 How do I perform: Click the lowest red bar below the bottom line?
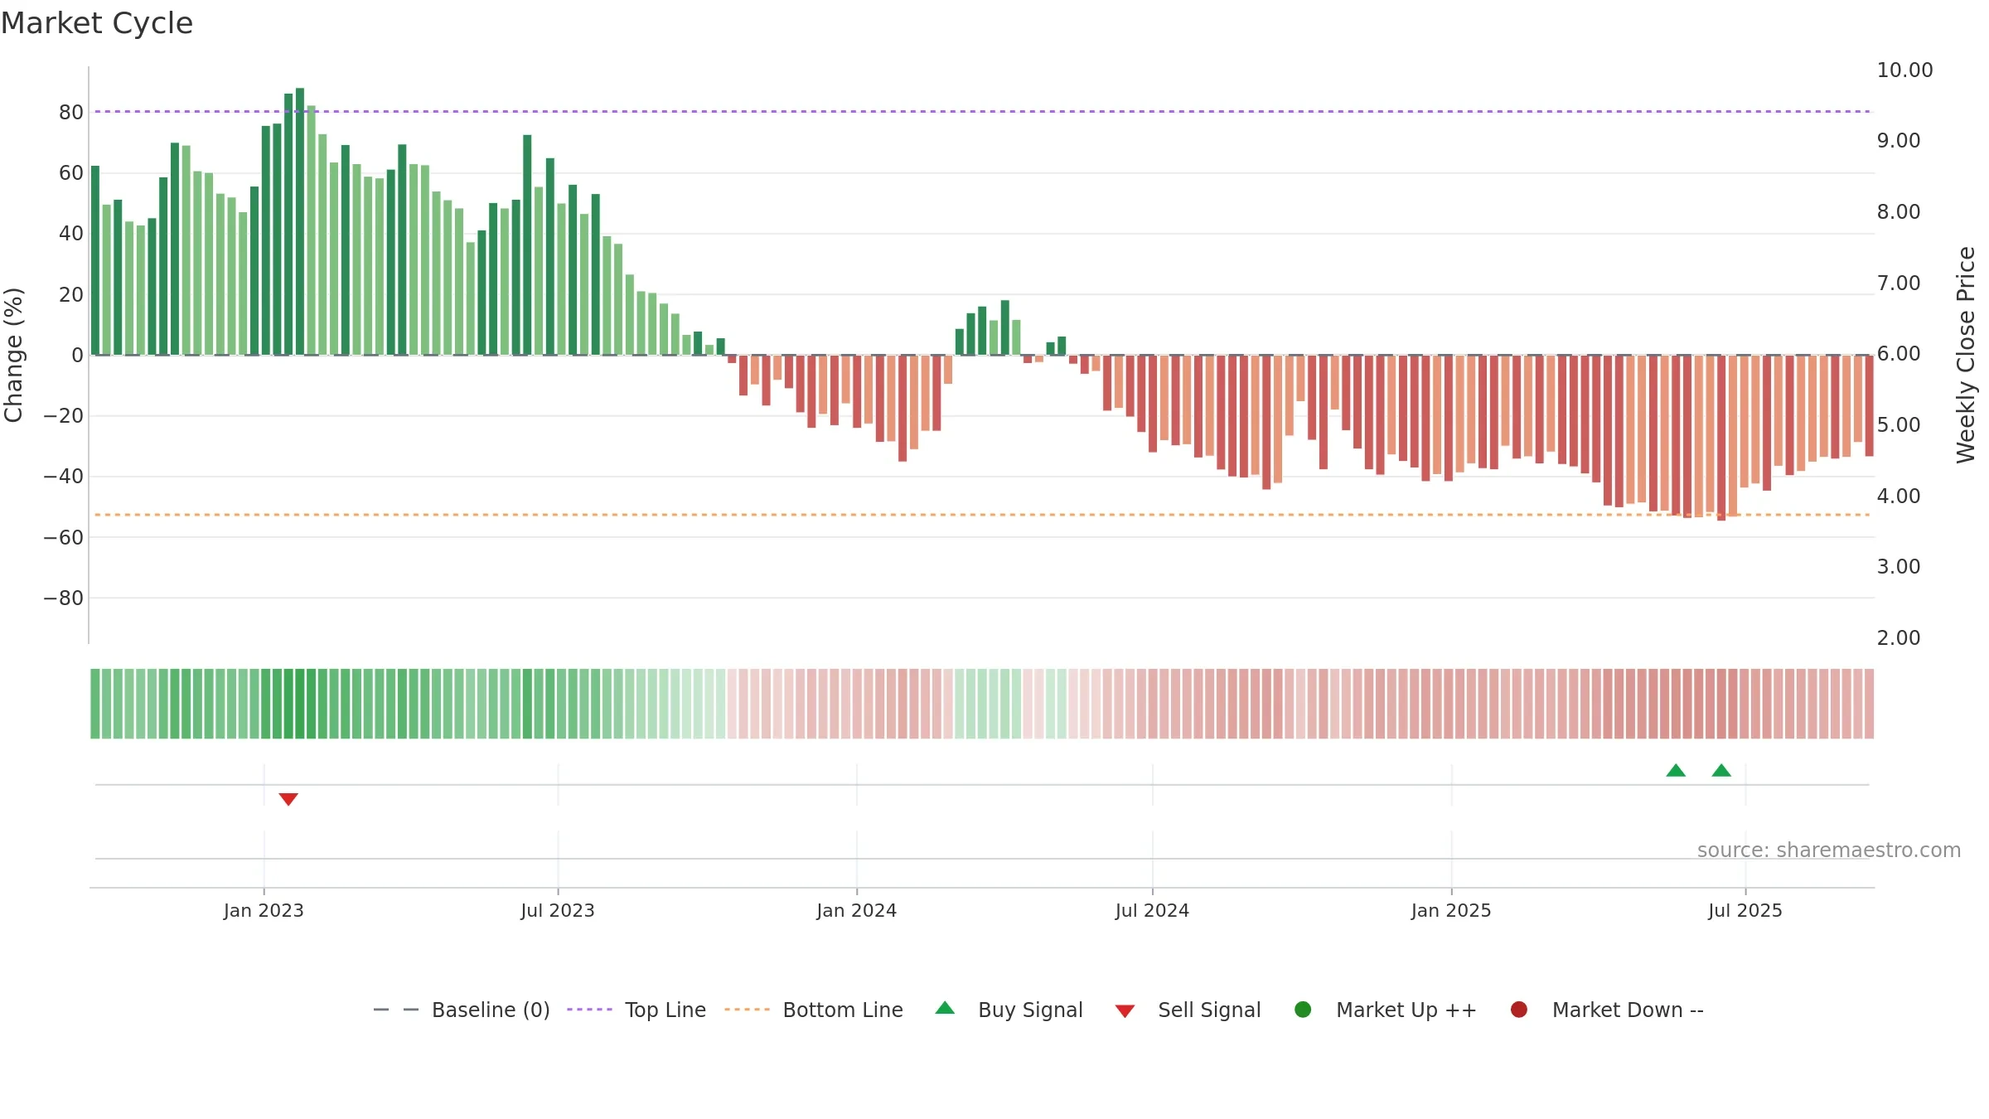[x=1721, y=438]
